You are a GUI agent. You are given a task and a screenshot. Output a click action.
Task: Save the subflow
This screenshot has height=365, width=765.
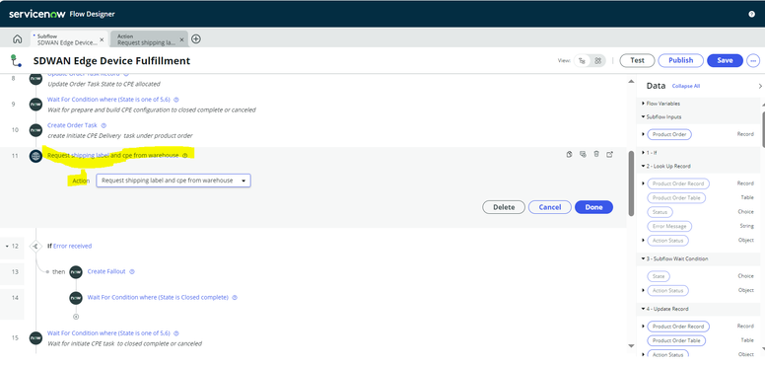[x=725, y=60]
